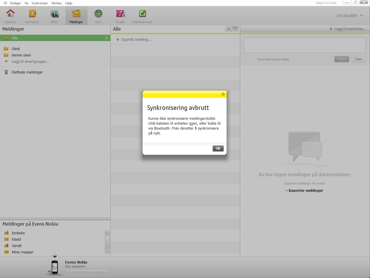
Task: Click the Send med Evens Nokia label
Action: click(273, 59)
